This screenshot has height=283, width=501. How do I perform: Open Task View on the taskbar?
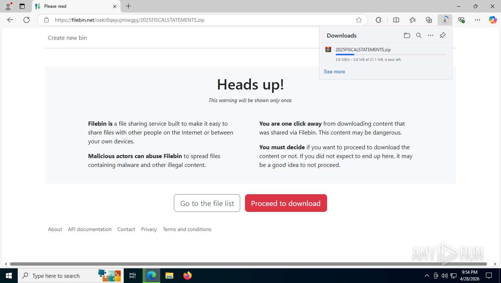[x=133, y=276]
